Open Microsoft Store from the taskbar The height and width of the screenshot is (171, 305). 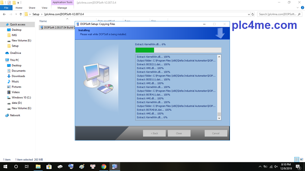[x=49, y=166]
